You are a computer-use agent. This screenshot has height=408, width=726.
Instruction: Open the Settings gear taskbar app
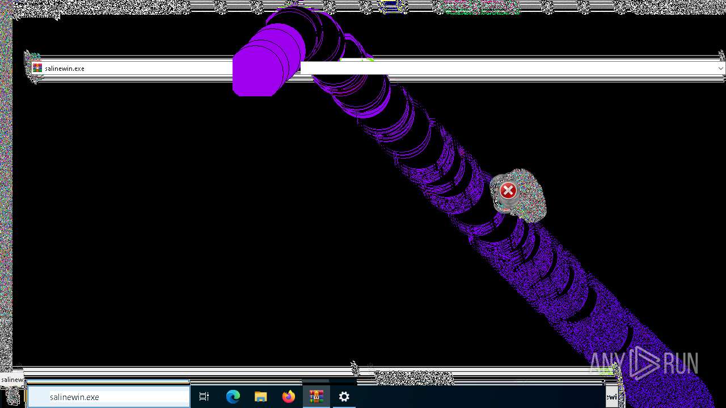click(344, 397)
